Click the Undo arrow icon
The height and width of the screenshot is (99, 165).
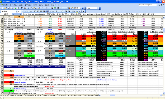tap(43, 8)
